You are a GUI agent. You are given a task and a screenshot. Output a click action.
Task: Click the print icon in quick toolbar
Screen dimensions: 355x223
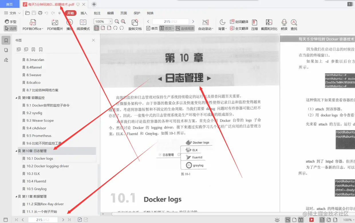click(x=40, y=13)
